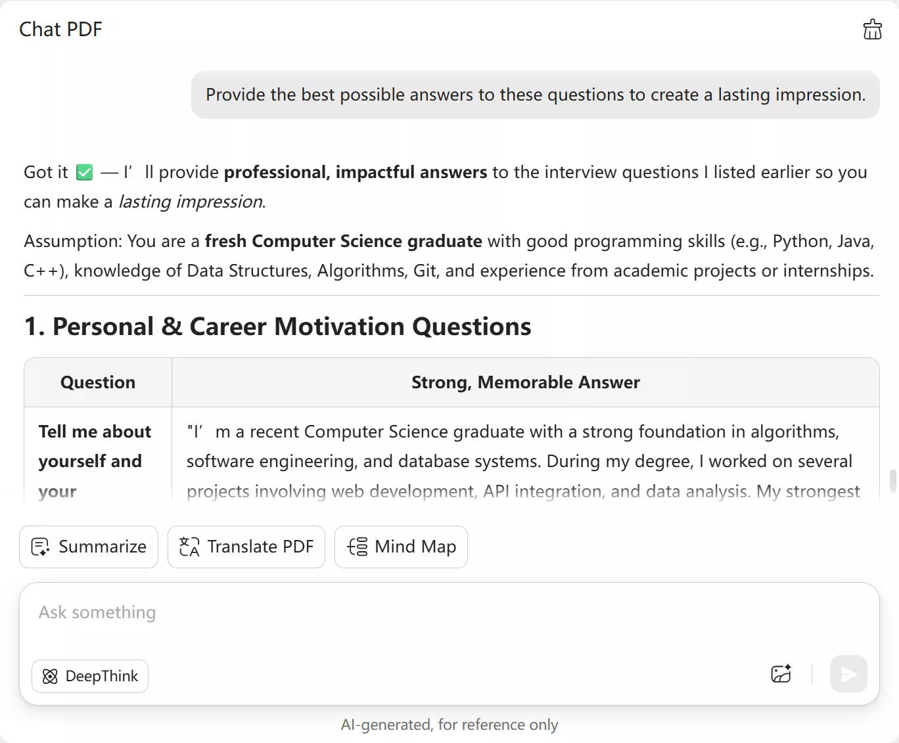This screenshot has height=743, width=899.
Task: Enable DeepThink mode
Action: [90, 676]
